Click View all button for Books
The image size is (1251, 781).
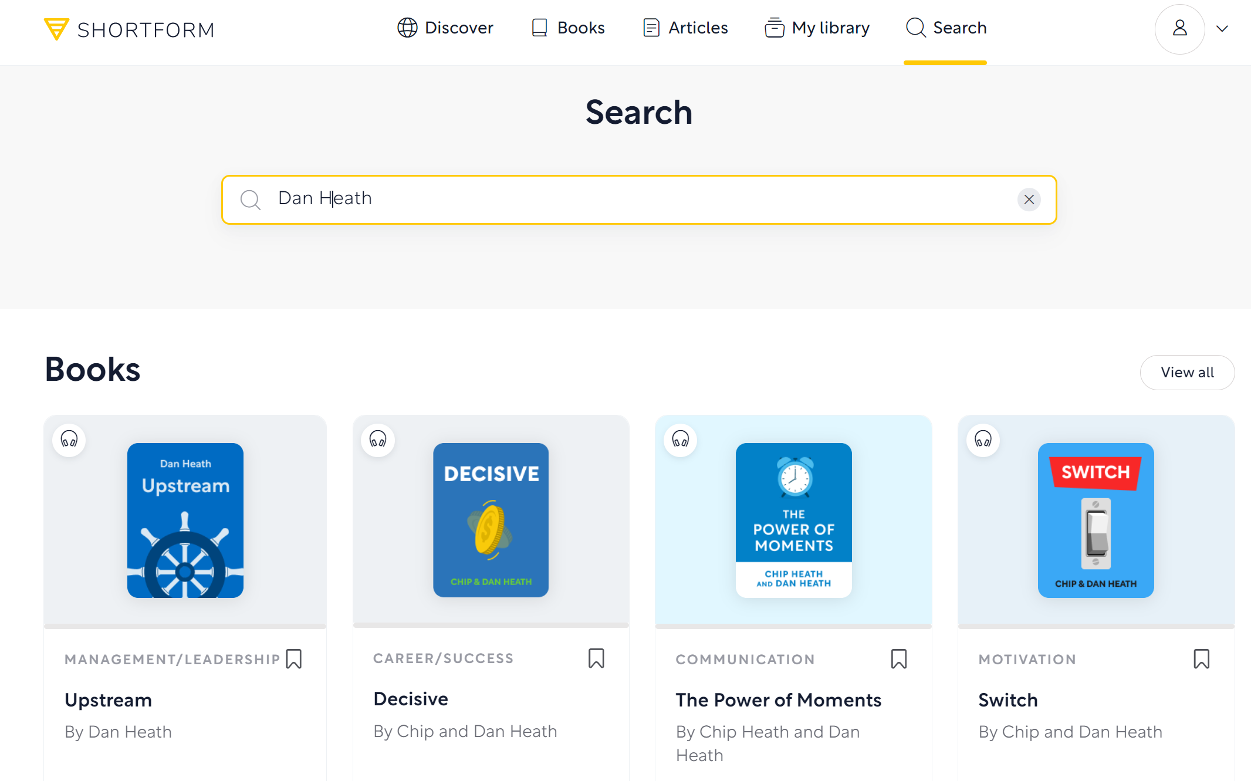click(1187, 373)
